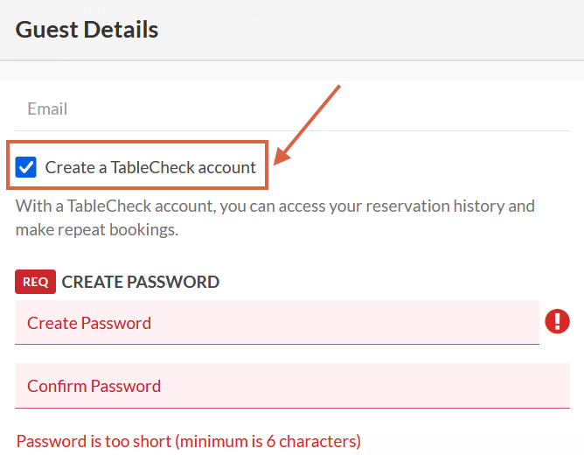Click the 'Create a TableCheck account' label text
Viewport: 584px width, 455px height.
(x=150, y=167)
